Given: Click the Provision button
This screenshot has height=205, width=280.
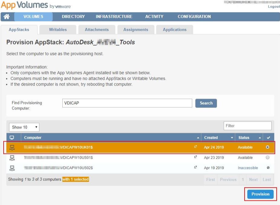Looking at the screenshot, I should (x=260, y=194).
